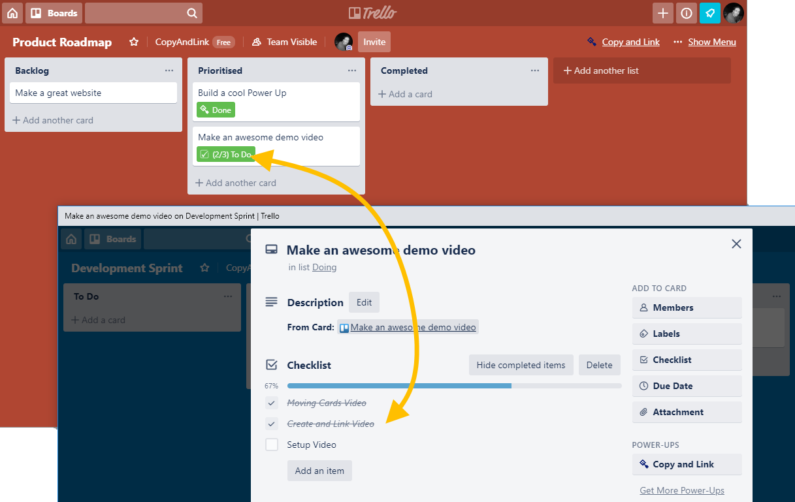Open the Backlog list actions menu

[x=169, y=71]
